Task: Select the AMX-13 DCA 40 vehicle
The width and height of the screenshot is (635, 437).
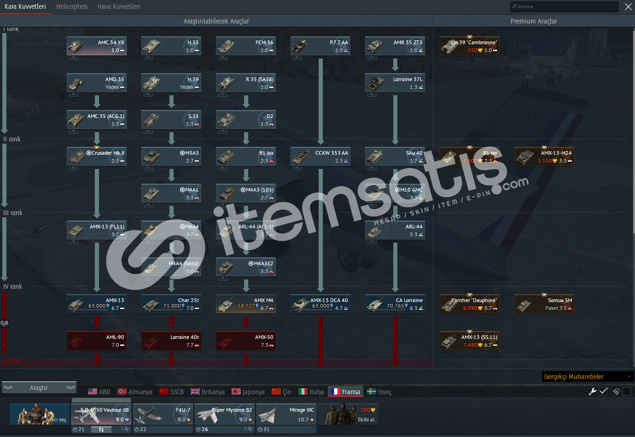Action: pyautogui.click(x=320, y=304)
